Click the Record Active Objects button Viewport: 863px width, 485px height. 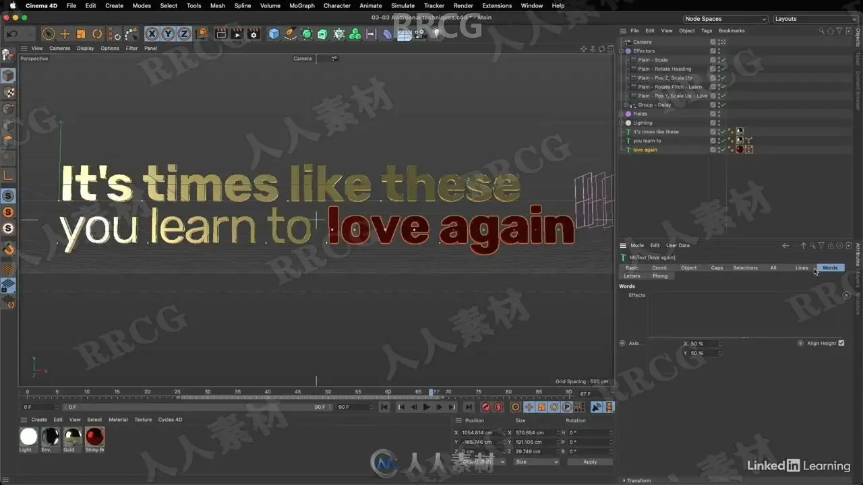(486, 407)
